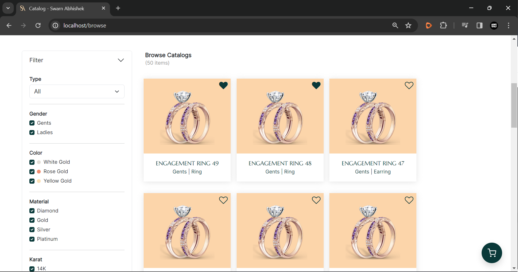Image resolution: width=518 pixels, height=272 pixels.
Task: Open the Brave shield extension icon
Action: pyautogui.click(x=429, y=26)
